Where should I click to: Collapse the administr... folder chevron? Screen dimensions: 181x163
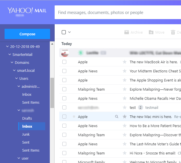(19, 86)
